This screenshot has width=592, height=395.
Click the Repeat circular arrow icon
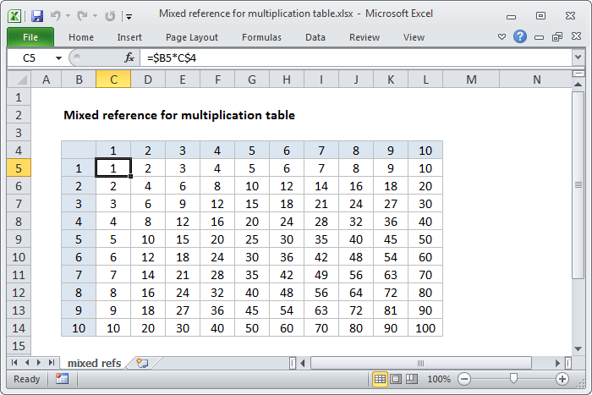110,16
